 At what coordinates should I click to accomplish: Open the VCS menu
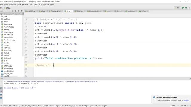(x=40, y=4)
